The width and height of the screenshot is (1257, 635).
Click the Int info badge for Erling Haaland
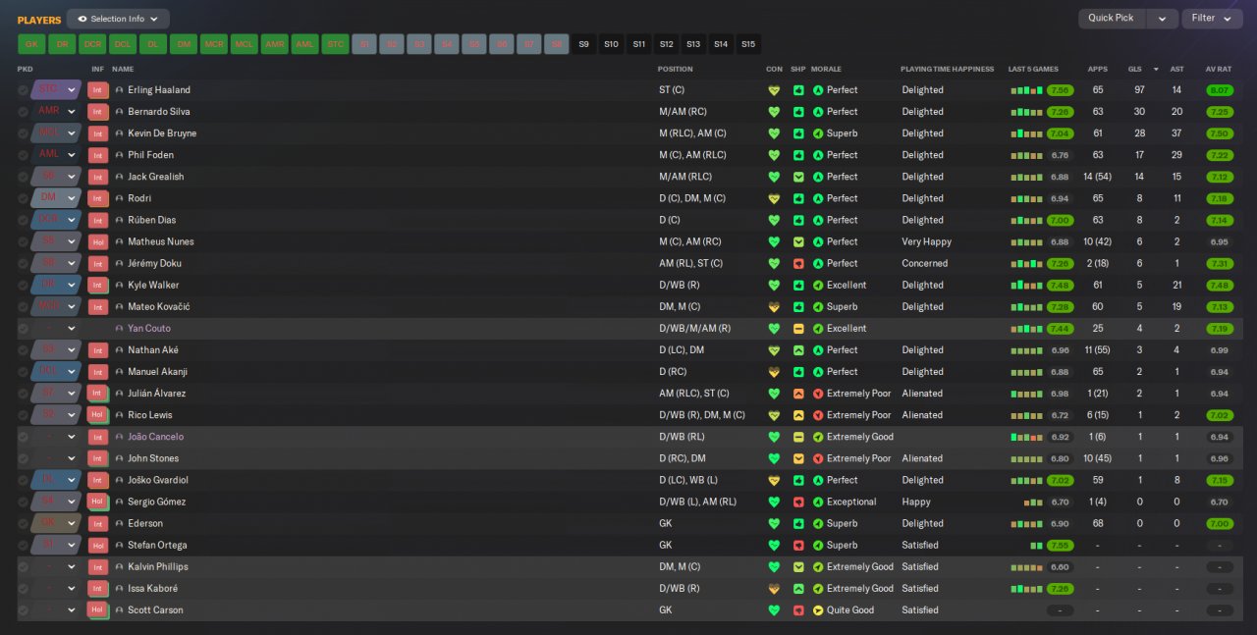tap(97, 90)
